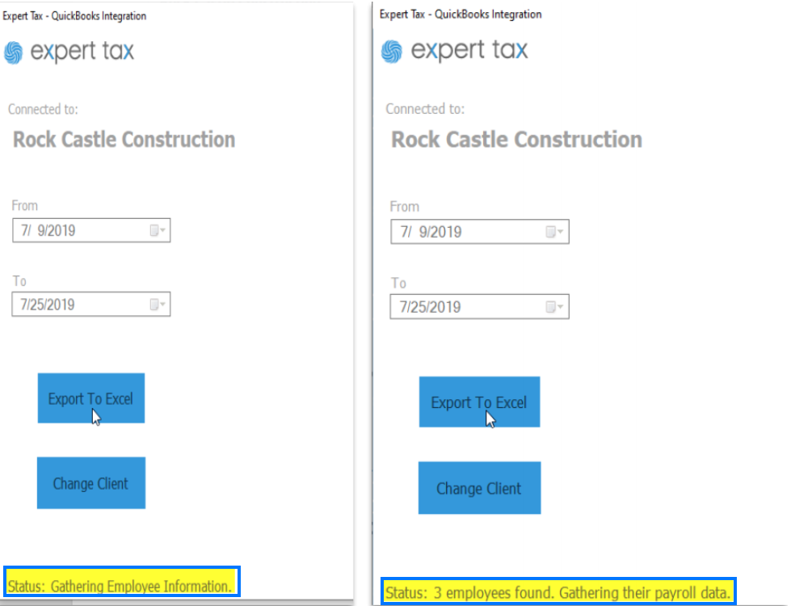The width and height of the screenshot is (795, 606).
Task: Click the right window title "Expert Tax - QuickBooks Integration"
Action: click(461, 15)
